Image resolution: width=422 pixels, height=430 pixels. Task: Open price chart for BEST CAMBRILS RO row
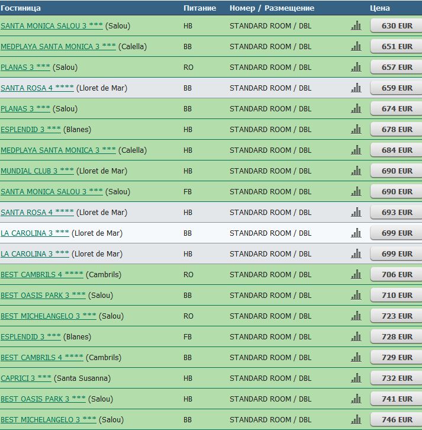[356, 274]
